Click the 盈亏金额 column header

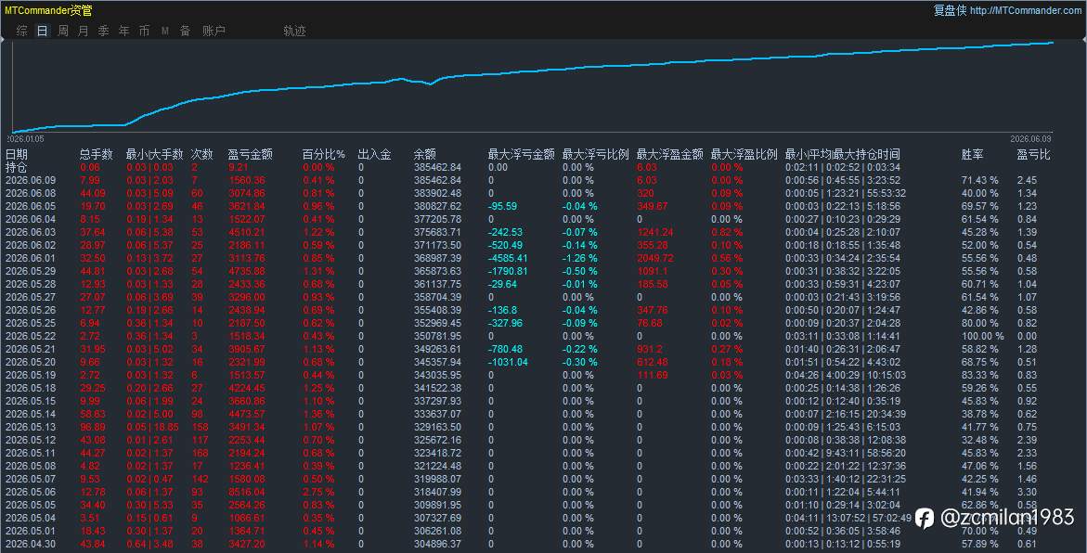point(251,154)
